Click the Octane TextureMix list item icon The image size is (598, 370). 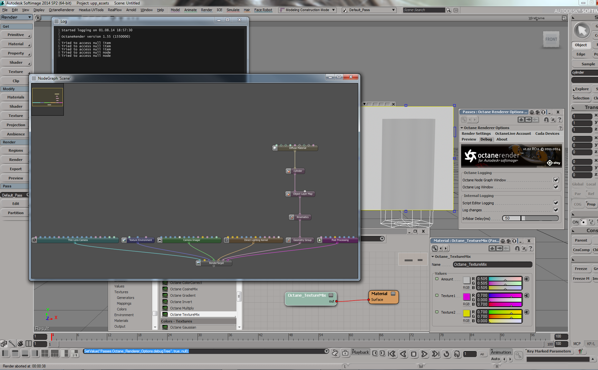pyautogui.click(x=165, y=315)
